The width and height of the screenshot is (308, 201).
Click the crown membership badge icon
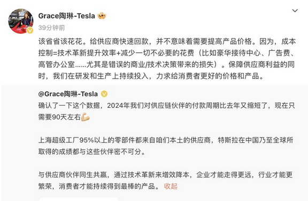point(102,15)
